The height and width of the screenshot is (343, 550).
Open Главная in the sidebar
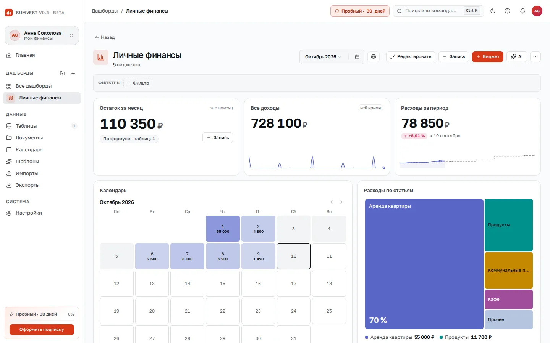click(x=42, y=55)
